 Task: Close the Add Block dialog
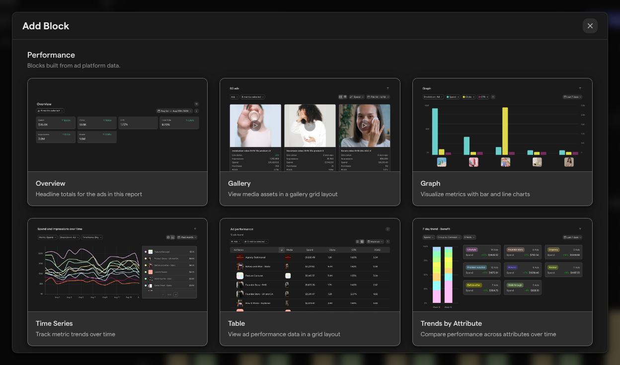click(590, 26)
